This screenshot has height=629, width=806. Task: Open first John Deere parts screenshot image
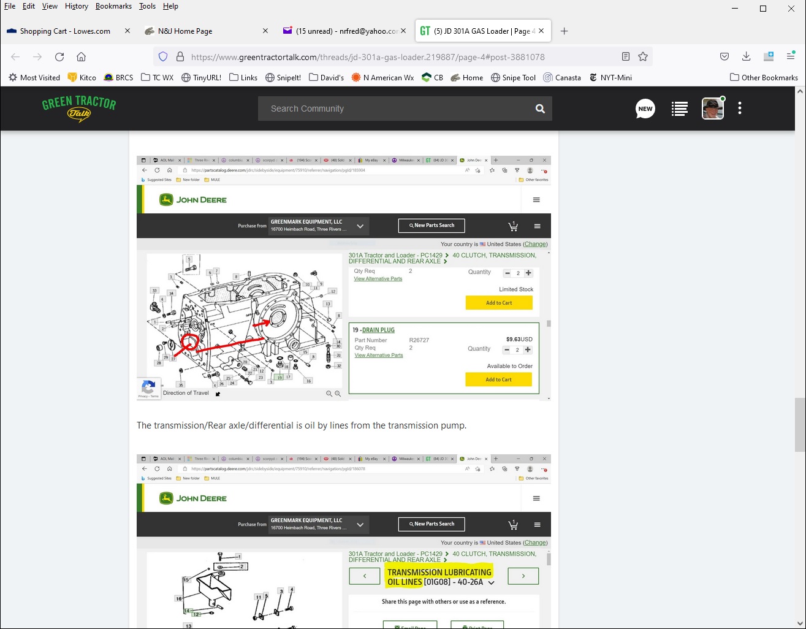[344, 278]
